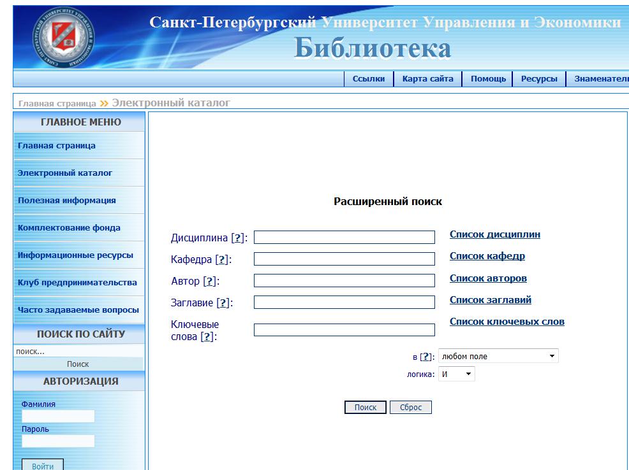
Task: Click the Библиотека banner title
Action: pyautogui.click(x=373, y=48)
